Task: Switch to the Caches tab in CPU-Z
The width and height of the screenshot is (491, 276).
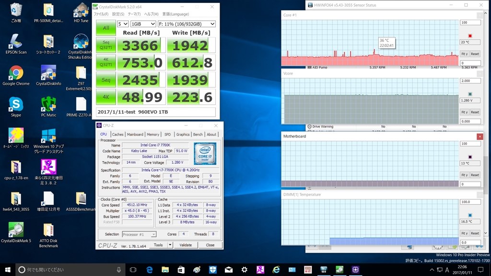Action: [x=118, y=134]
